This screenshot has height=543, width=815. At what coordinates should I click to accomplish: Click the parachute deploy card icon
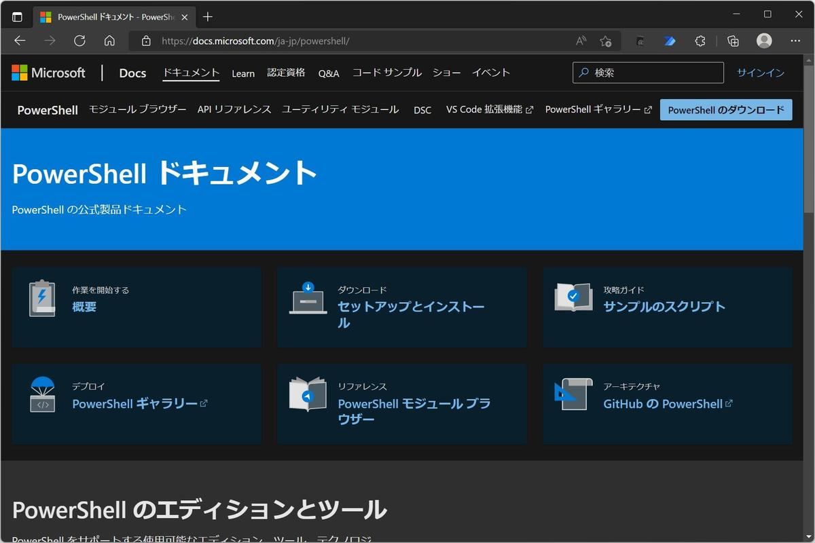42,394
